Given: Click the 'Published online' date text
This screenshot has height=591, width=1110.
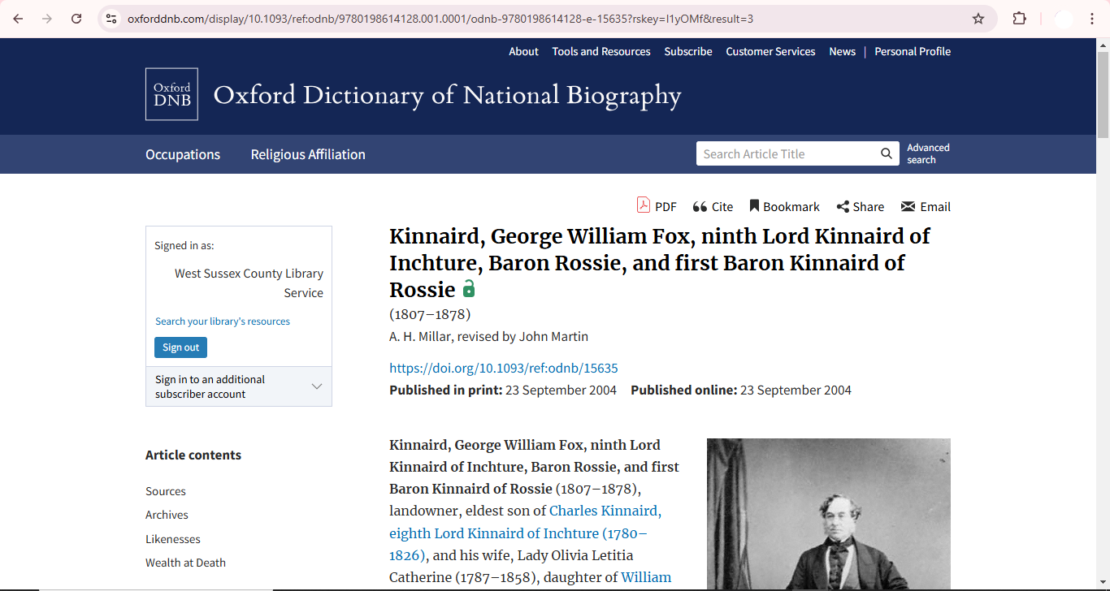Looking at the screenshot, I should (741, 390).
